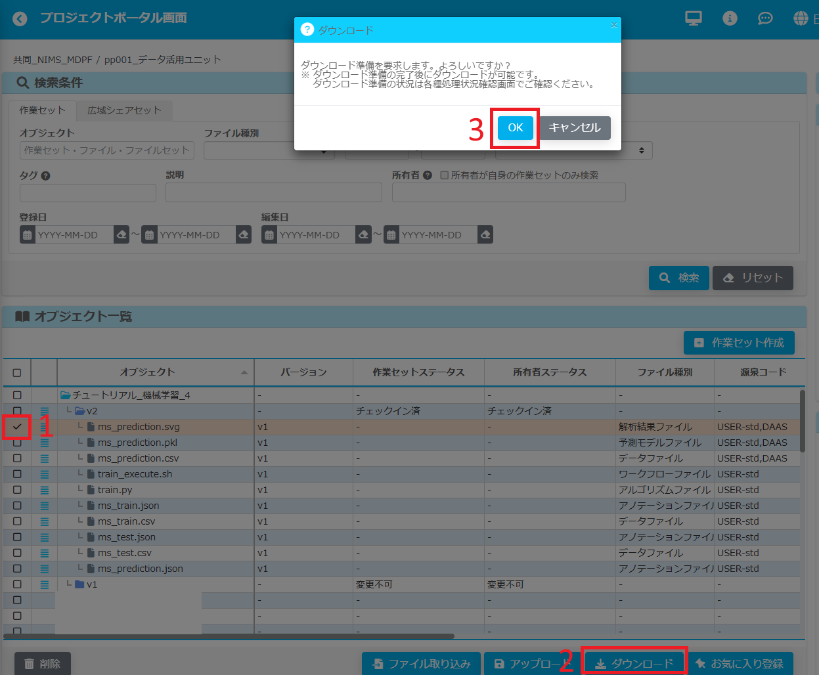Viewport: 819px width, 675px height.
Task: Collapse the v2 folder in object tree
Action: 79,411
